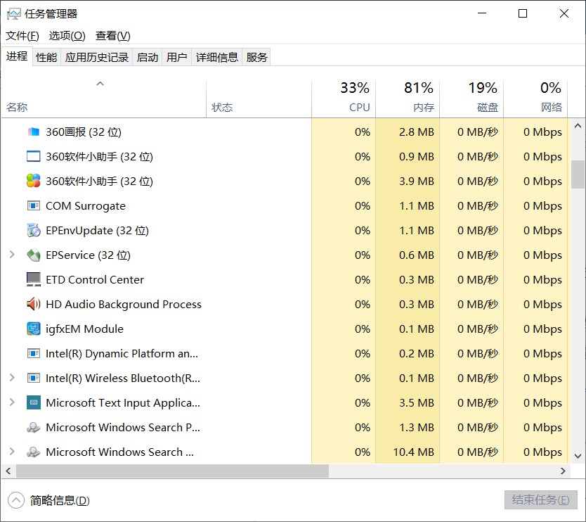The height and width of the screenshot is (522, 586).
Task: Click the Task Manager title bar icon
Action: [14, 14]
